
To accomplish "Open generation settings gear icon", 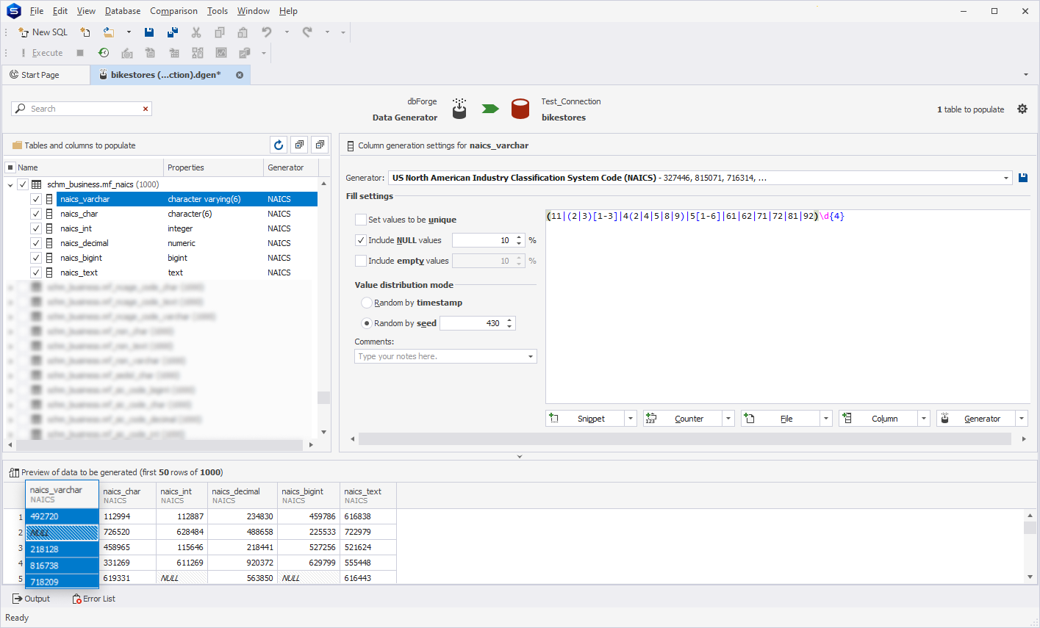I will [x=1022, y=109].
